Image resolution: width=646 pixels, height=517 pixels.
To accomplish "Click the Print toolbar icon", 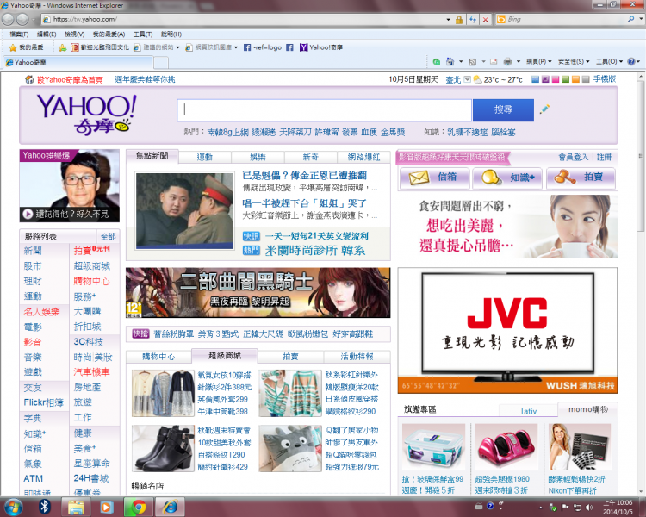I will click(506, 62).
